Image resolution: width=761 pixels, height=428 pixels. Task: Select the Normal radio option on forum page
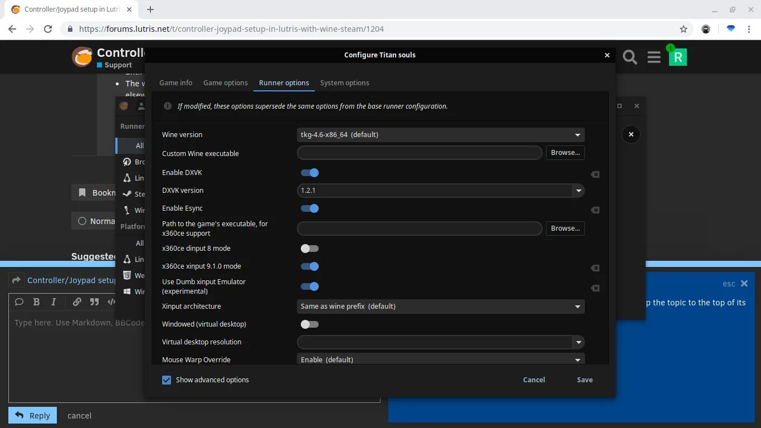click(x=82, y=221)
